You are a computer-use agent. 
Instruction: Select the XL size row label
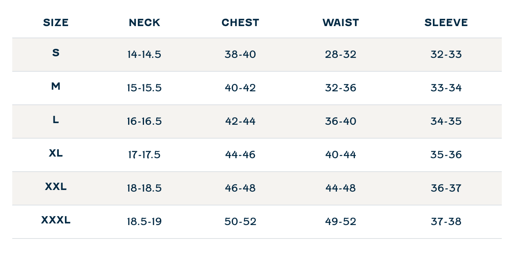(x=56, y=153)
